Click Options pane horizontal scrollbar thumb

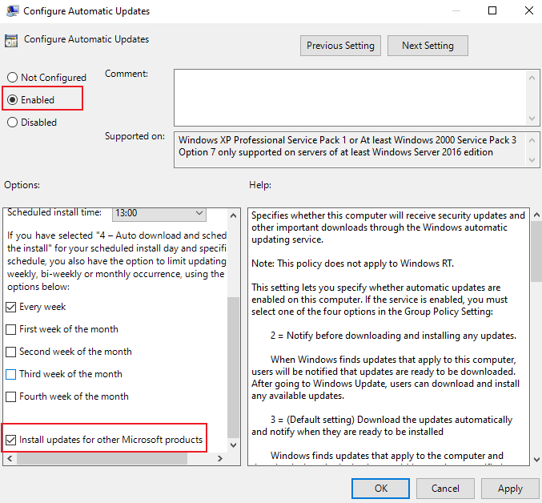102,459
